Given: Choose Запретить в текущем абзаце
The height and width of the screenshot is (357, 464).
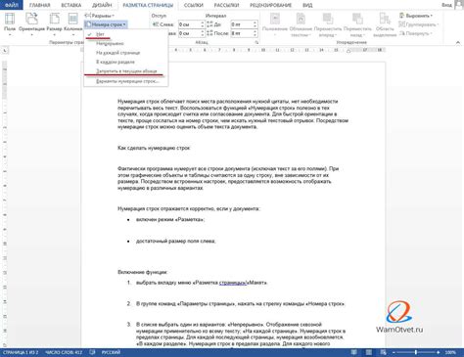Looking at the screenshot, I should coord(126,70).
